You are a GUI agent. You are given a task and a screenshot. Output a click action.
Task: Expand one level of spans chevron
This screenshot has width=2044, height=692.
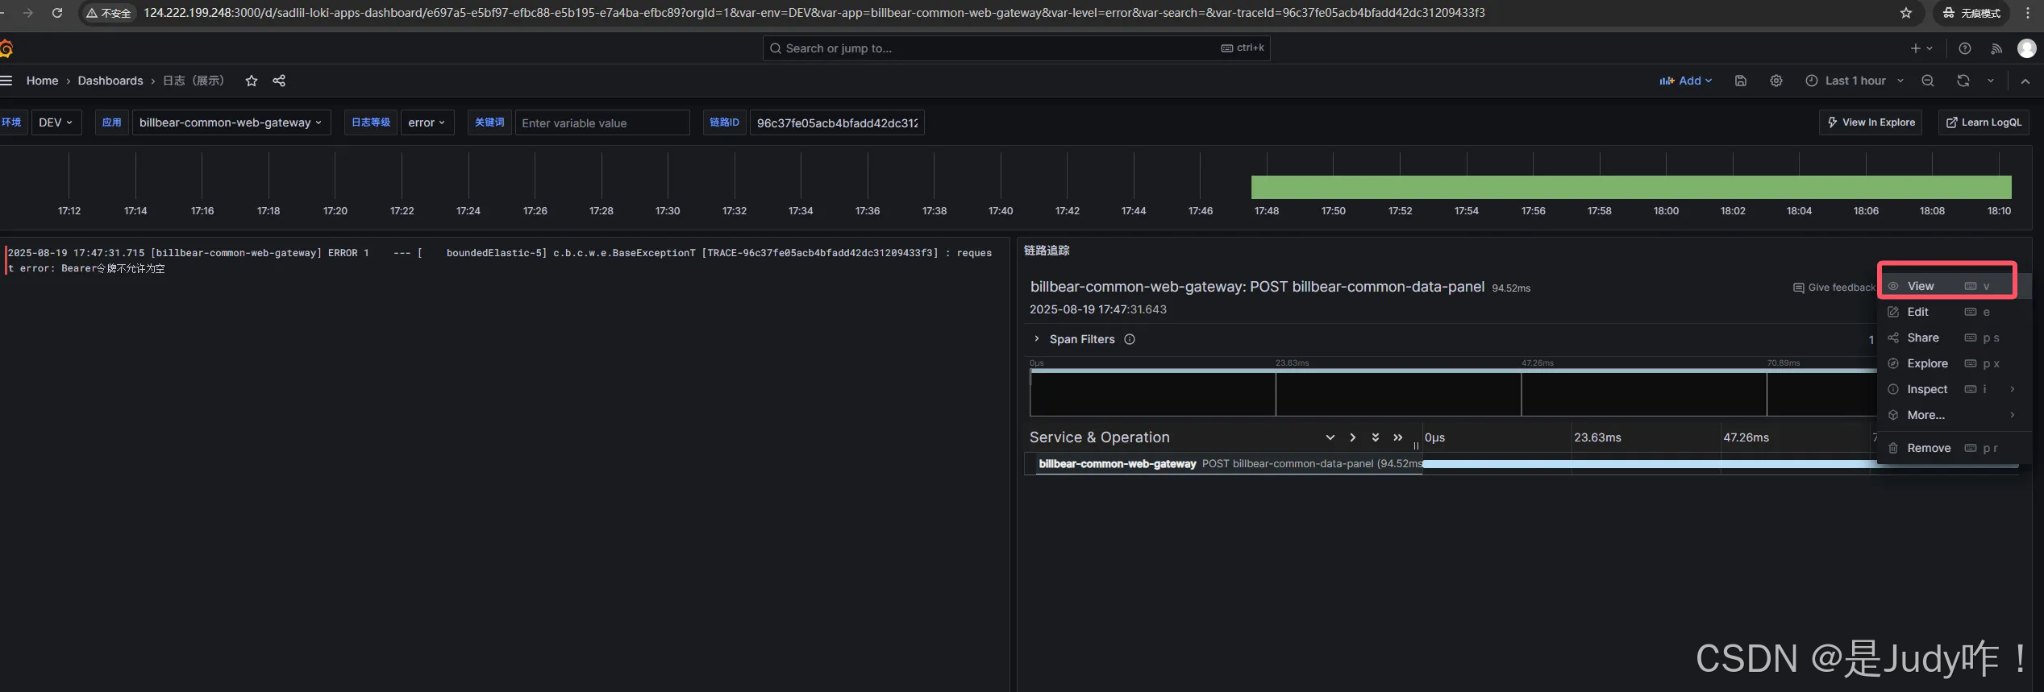(1353, 437)
